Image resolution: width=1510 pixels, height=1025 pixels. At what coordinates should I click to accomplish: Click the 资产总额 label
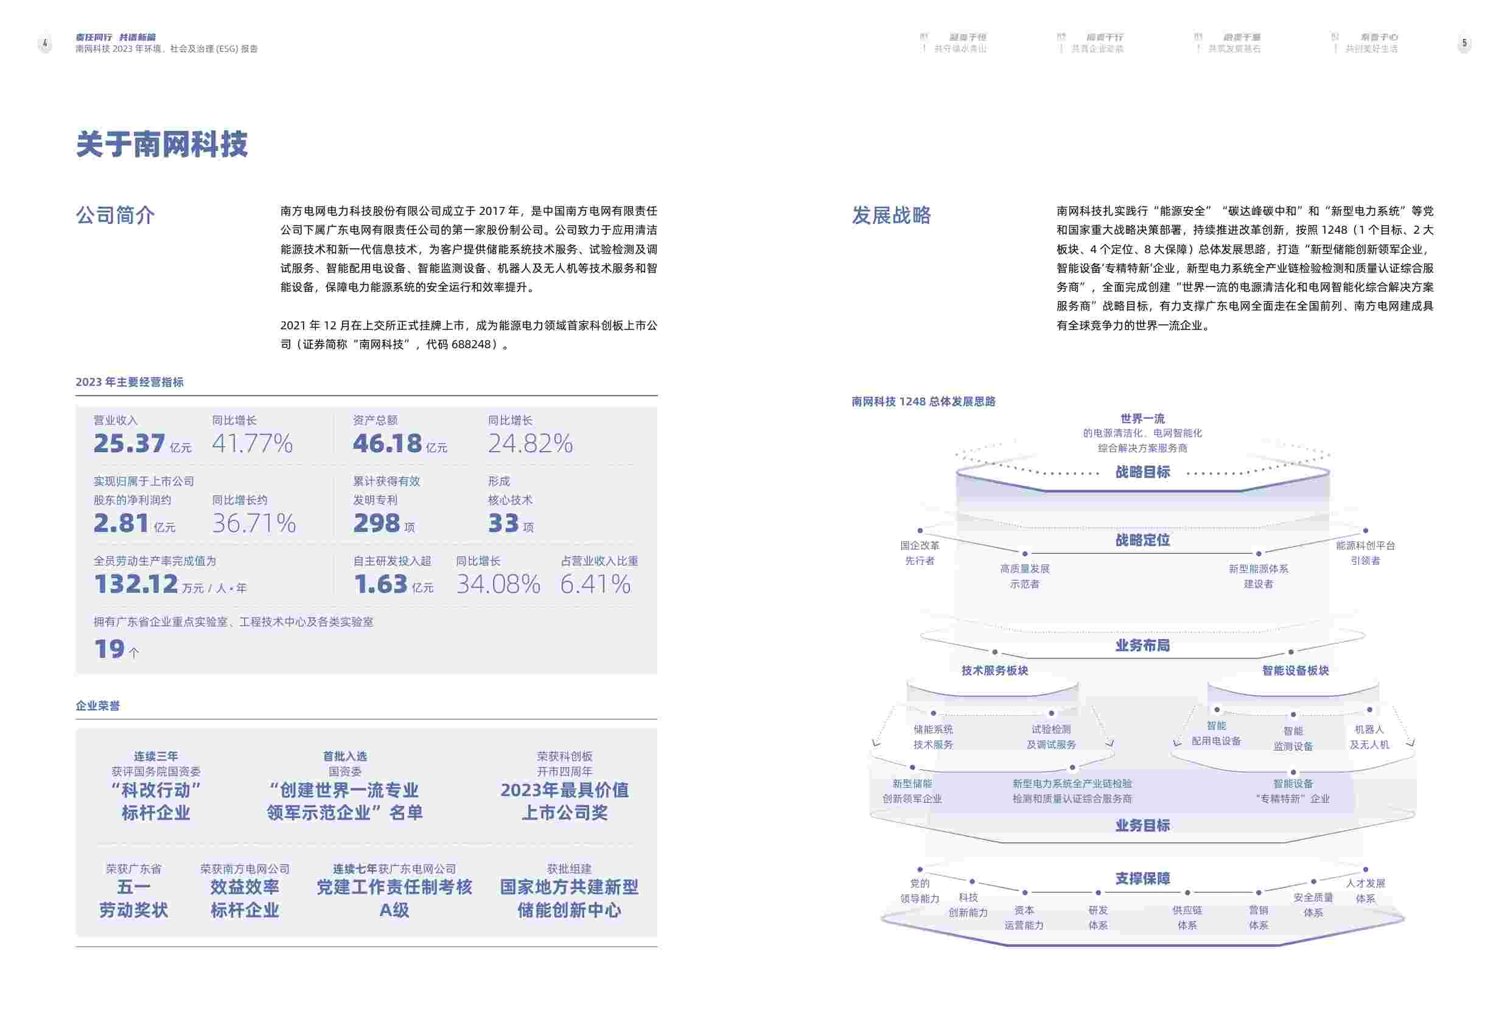click(x=375, y=421)
